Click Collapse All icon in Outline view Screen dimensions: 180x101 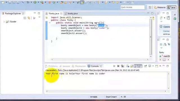[x=161, y=44]
